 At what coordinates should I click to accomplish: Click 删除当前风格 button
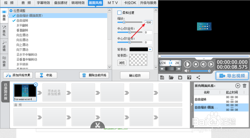pyautogui.click(x=94, y=75)
